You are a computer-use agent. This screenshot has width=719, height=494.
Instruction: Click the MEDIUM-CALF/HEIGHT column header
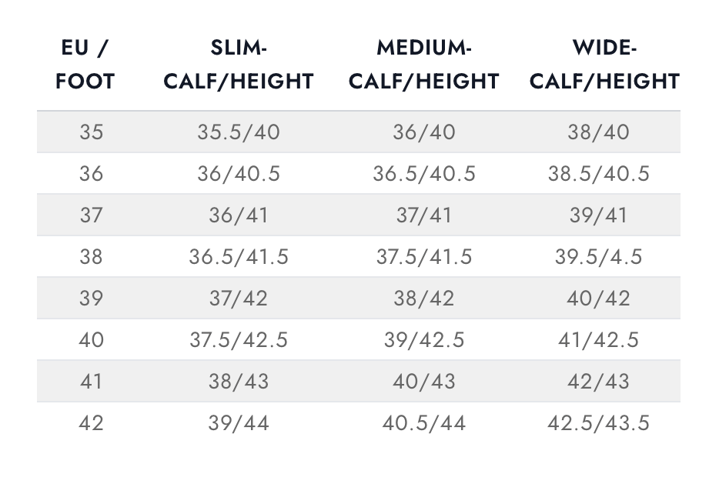click(423, 65)
